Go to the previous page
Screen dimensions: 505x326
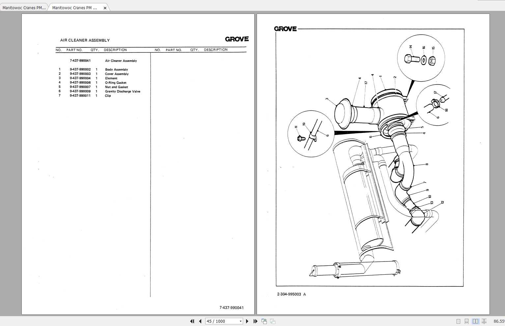(200, 321)
